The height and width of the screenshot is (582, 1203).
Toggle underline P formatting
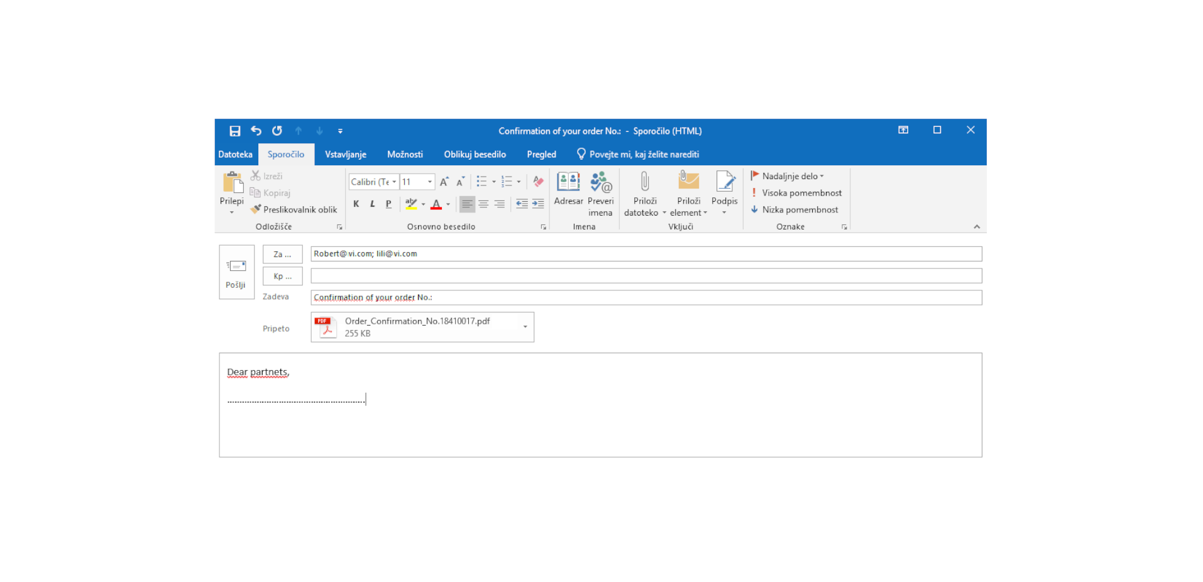(388, 204)
